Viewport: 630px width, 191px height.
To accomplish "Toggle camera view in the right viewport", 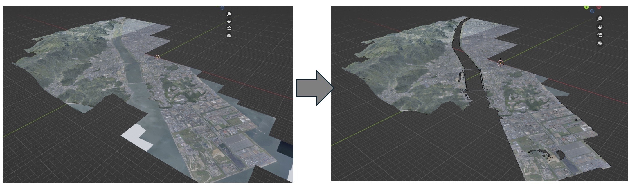I will click(x=600, y=35).
